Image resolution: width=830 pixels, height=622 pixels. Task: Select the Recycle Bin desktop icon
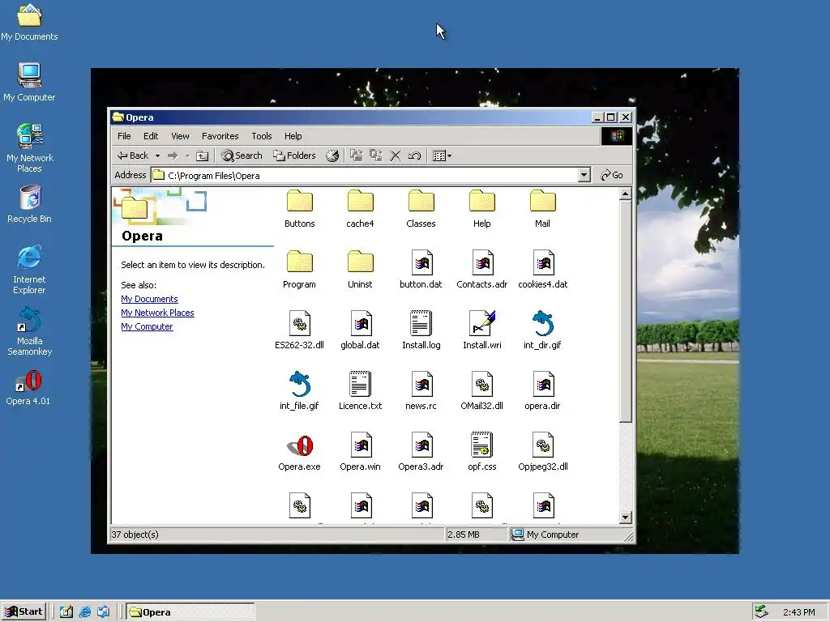pyautogui.click(x=30, y=204)
